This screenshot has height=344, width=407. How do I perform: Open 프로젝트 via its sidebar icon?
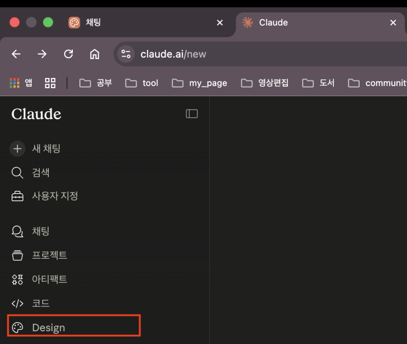click(17, 255)
